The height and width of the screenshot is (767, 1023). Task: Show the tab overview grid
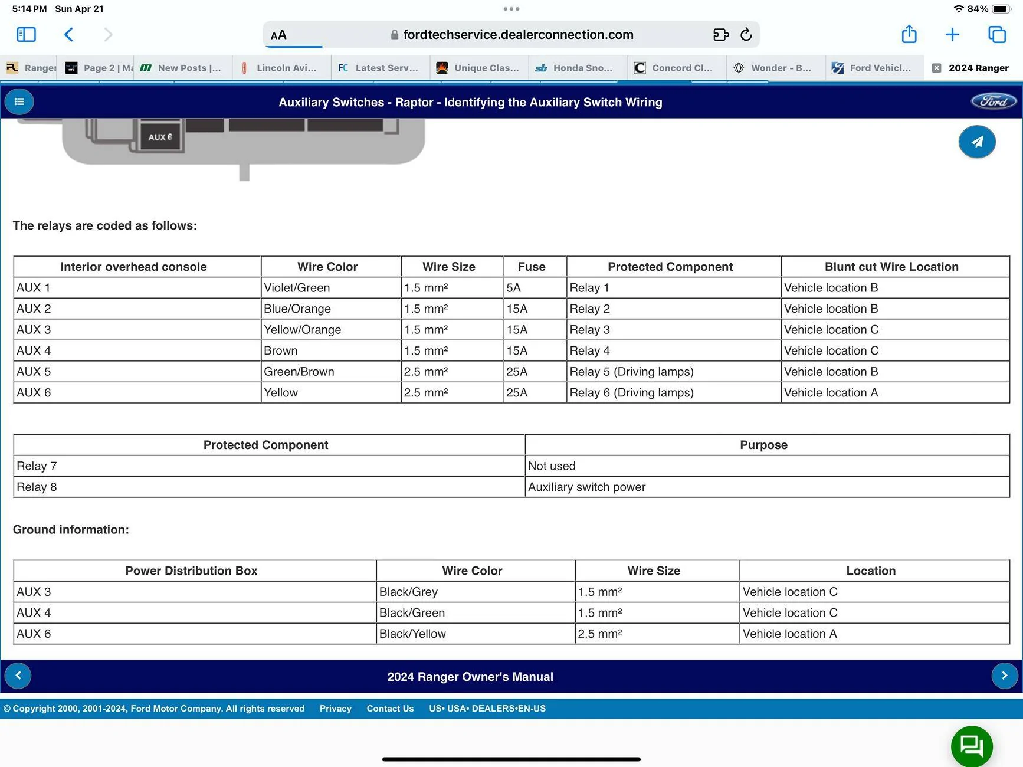point(996,35)
